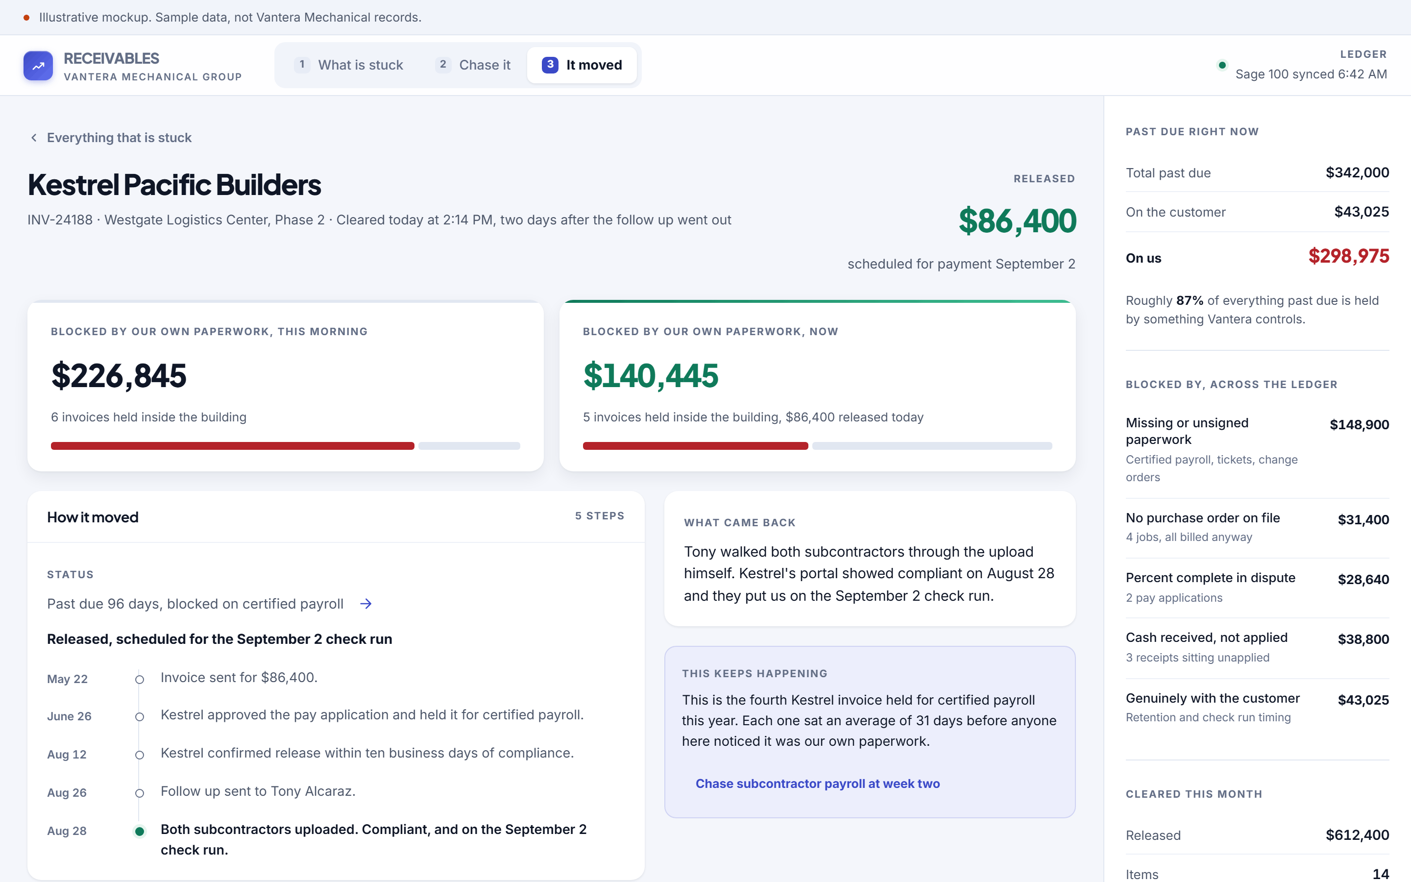
Task: Click the Total past due $342,000 value
Action: pyautogui.click(x=1357, y=172)
